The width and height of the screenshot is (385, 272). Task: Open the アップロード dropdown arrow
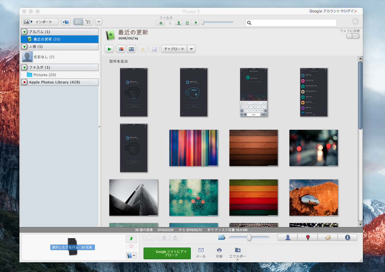[191, 49]
